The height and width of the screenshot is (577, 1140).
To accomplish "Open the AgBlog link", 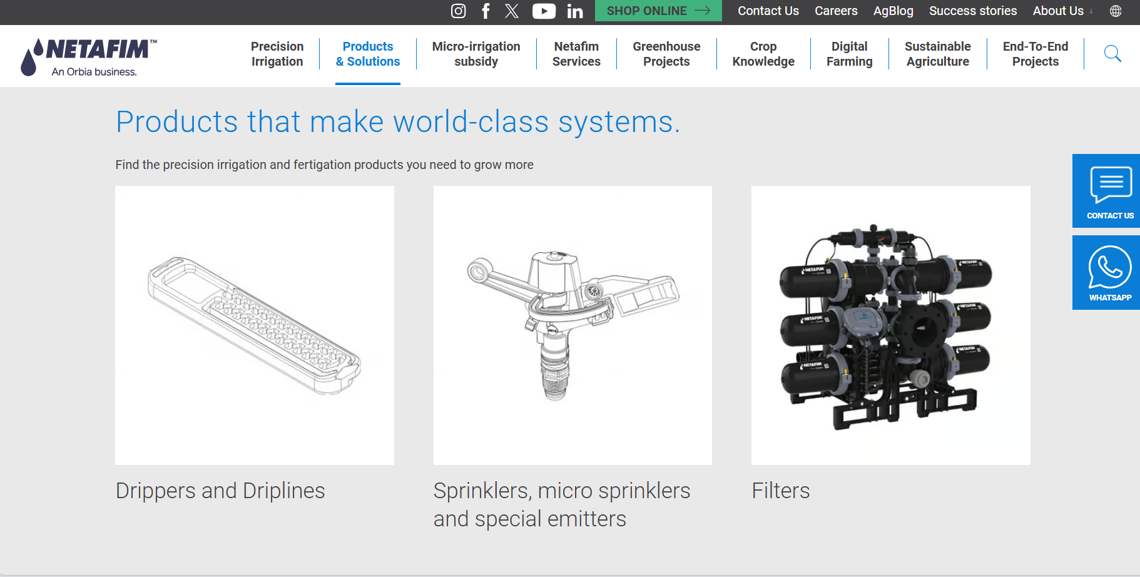I will [x=893, y=11].
